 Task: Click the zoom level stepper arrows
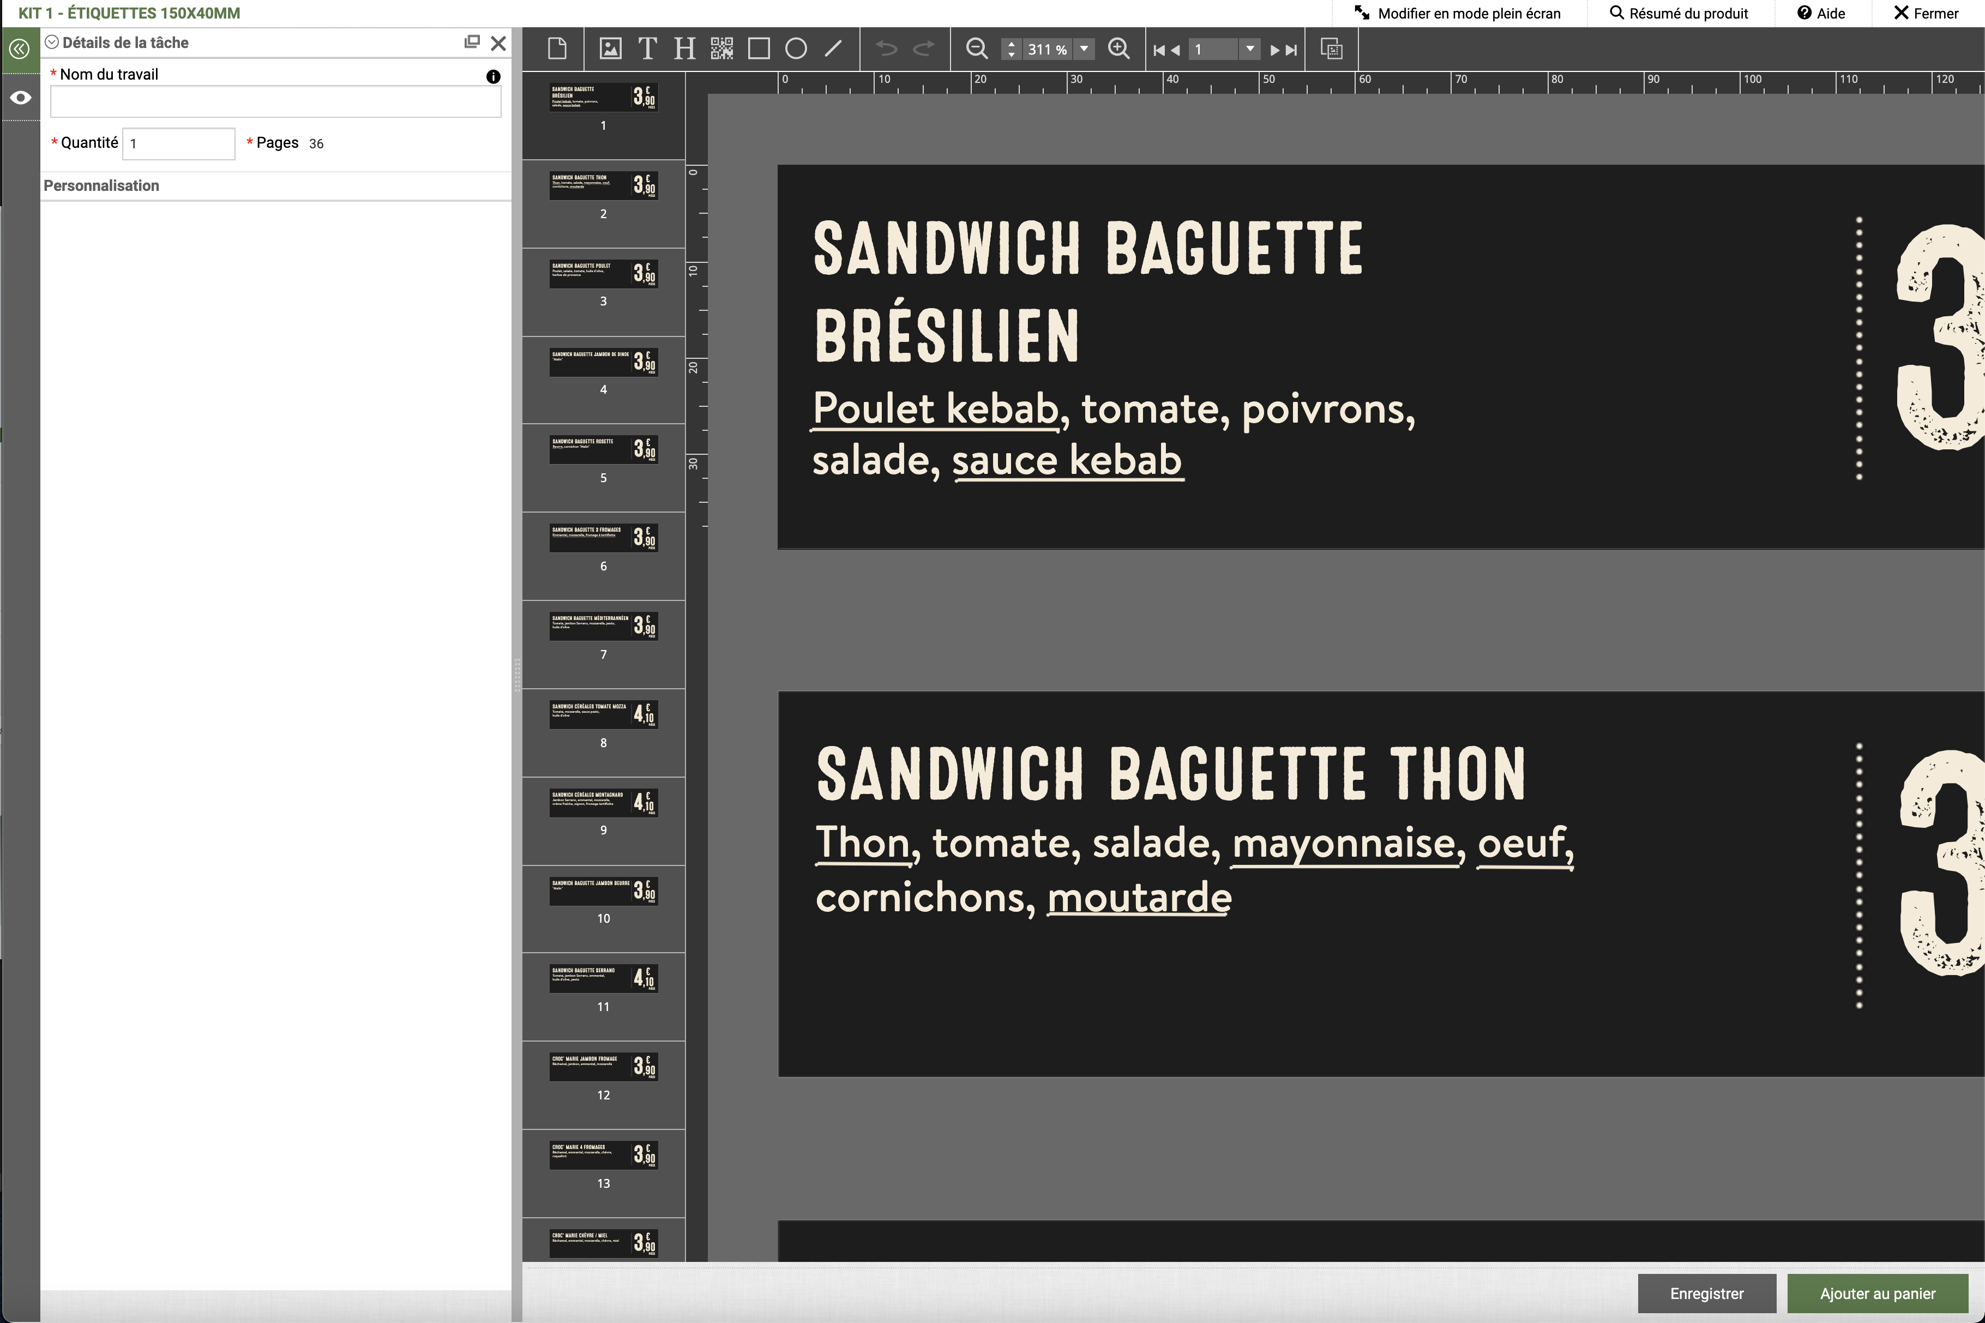1010,49
